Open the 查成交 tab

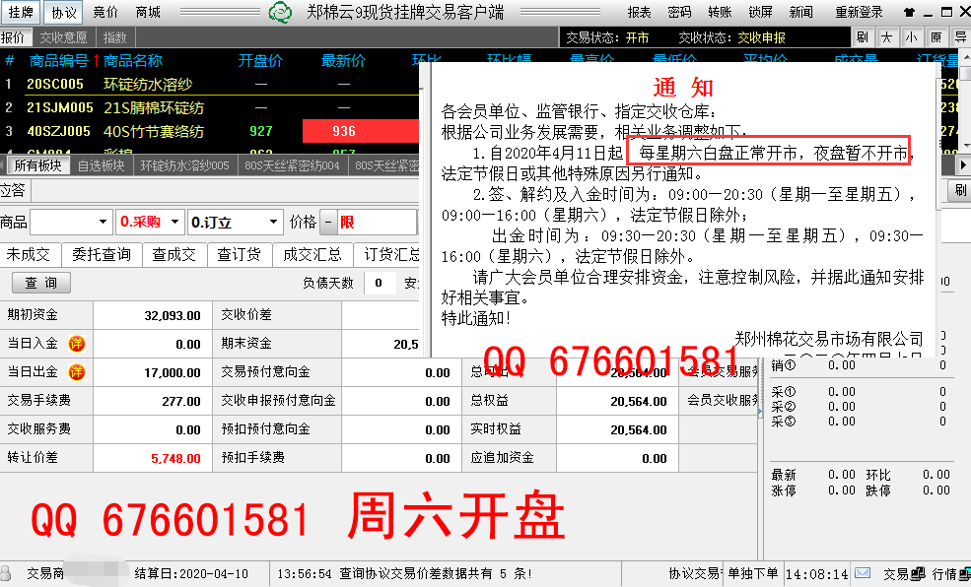coord(174,254)
